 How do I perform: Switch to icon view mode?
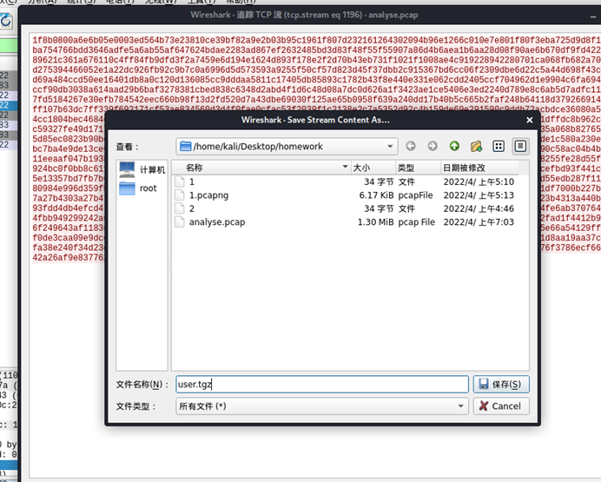(x=499, y=146)
